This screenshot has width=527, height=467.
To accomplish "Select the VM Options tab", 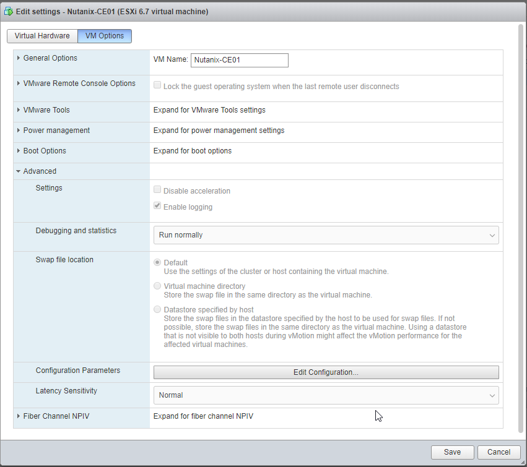I will (105, 36).
